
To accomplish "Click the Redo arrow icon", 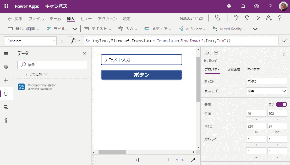I will 247,18.
